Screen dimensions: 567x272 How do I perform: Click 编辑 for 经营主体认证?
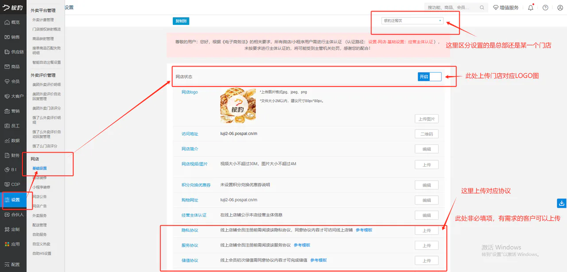click(427, 215)
